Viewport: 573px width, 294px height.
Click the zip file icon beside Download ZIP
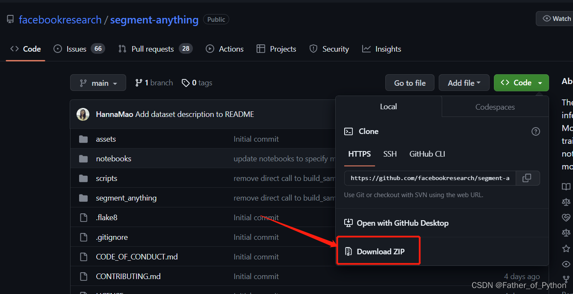click(x=349, y=251)
